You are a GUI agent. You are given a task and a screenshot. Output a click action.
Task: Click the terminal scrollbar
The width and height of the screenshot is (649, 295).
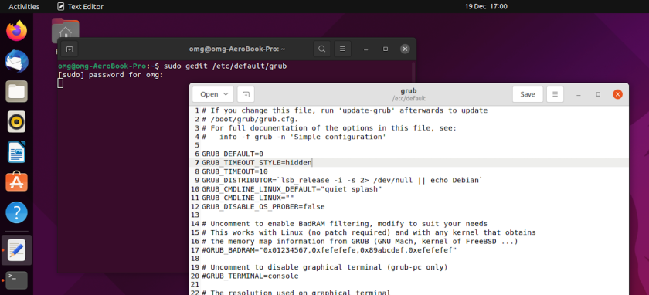coord(413,73)
